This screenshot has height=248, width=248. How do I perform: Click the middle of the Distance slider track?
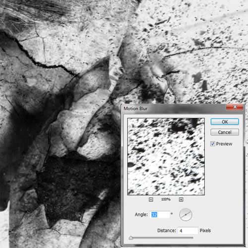161,238
